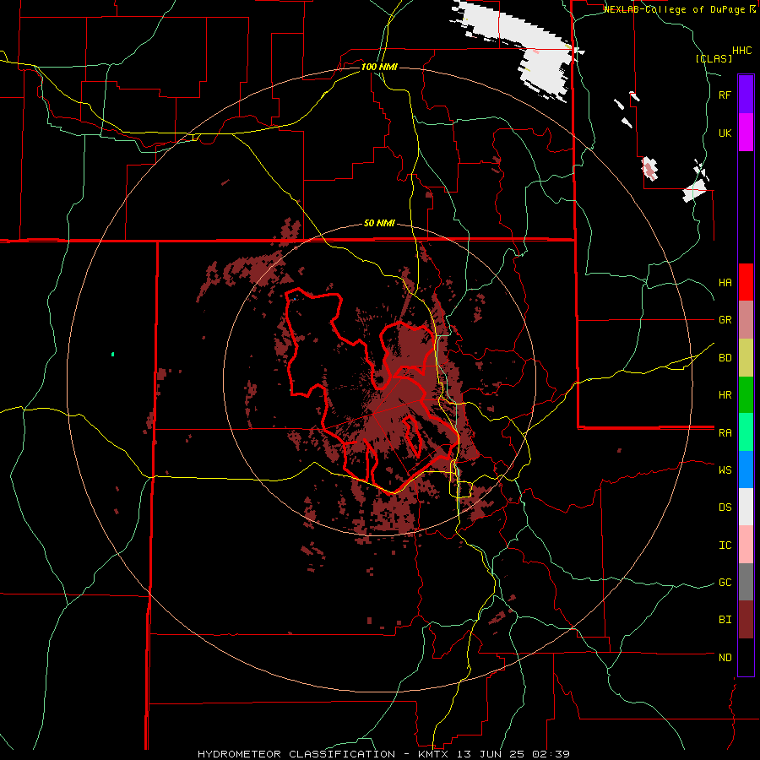This screenshot has width=760, height=760.
Task: Select the BI brown legend swatch
Action: click(x=746, y=620)
